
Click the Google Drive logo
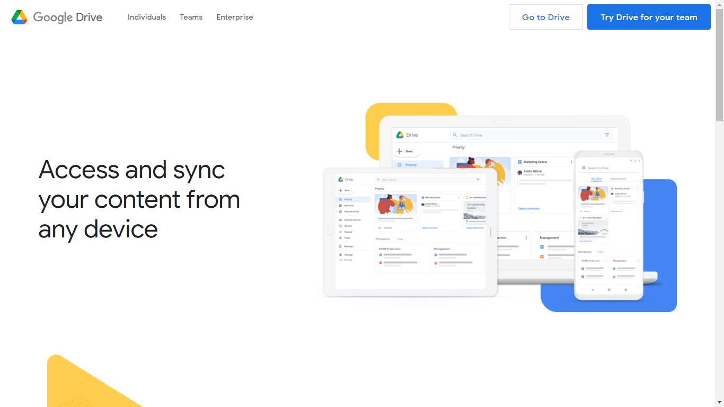56,17
